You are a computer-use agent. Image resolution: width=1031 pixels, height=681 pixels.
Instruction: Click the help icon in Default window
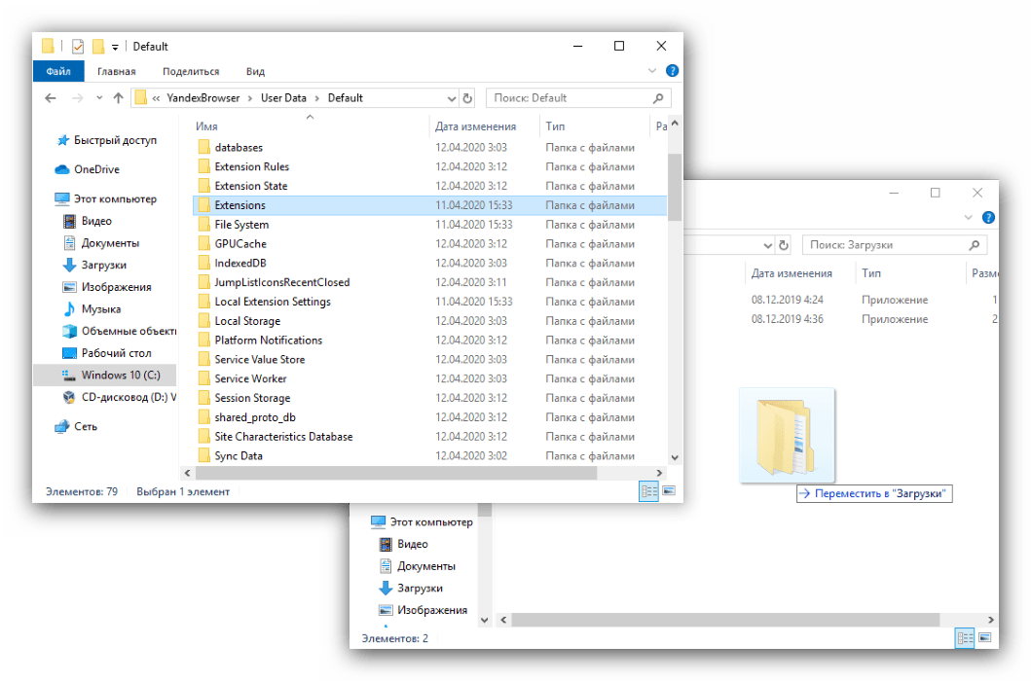672,71
